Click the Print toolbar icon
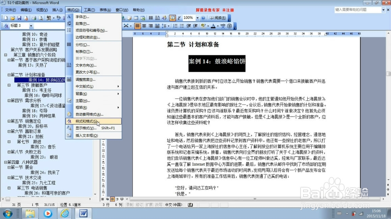Viewport: 391px width, 219px height. [34, 18]
